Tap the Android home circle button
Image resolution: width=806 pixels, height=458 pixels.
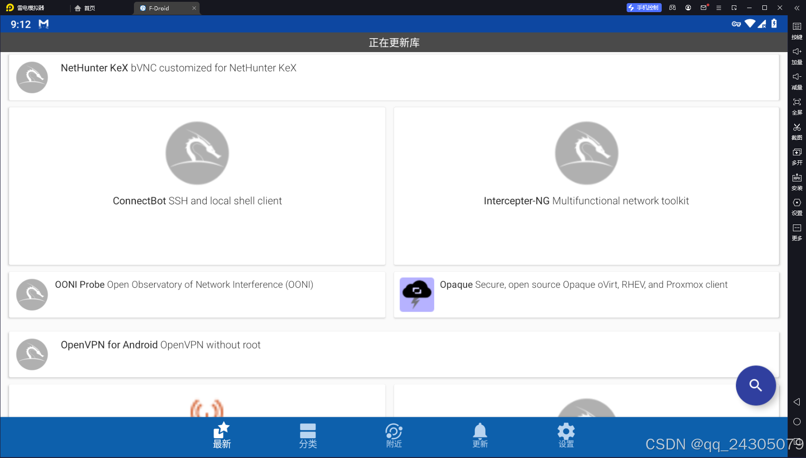(x=797, y=422)
